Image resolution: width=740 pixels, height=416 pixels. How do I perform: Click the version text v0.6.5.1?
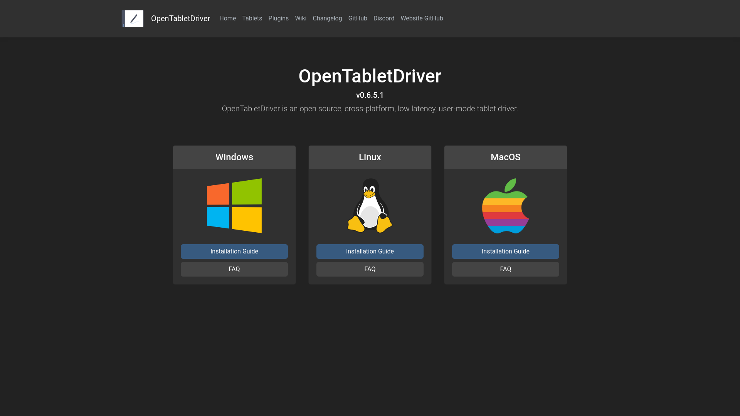[x=370, y=95]
